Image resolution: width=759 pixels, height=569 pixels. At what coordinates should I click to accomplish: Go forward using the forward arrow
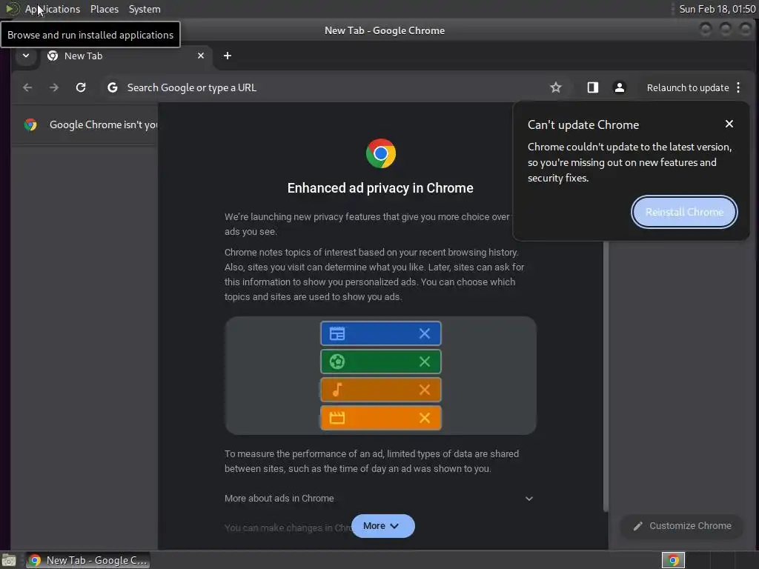point(54,87)
